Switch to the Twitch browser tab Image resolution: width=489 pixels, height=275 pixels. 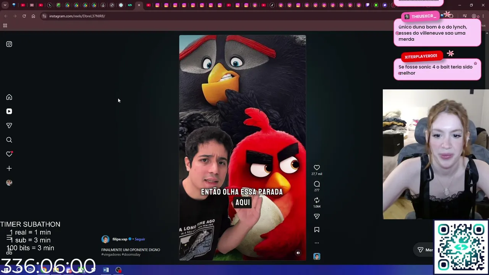[x=368, y=5]
